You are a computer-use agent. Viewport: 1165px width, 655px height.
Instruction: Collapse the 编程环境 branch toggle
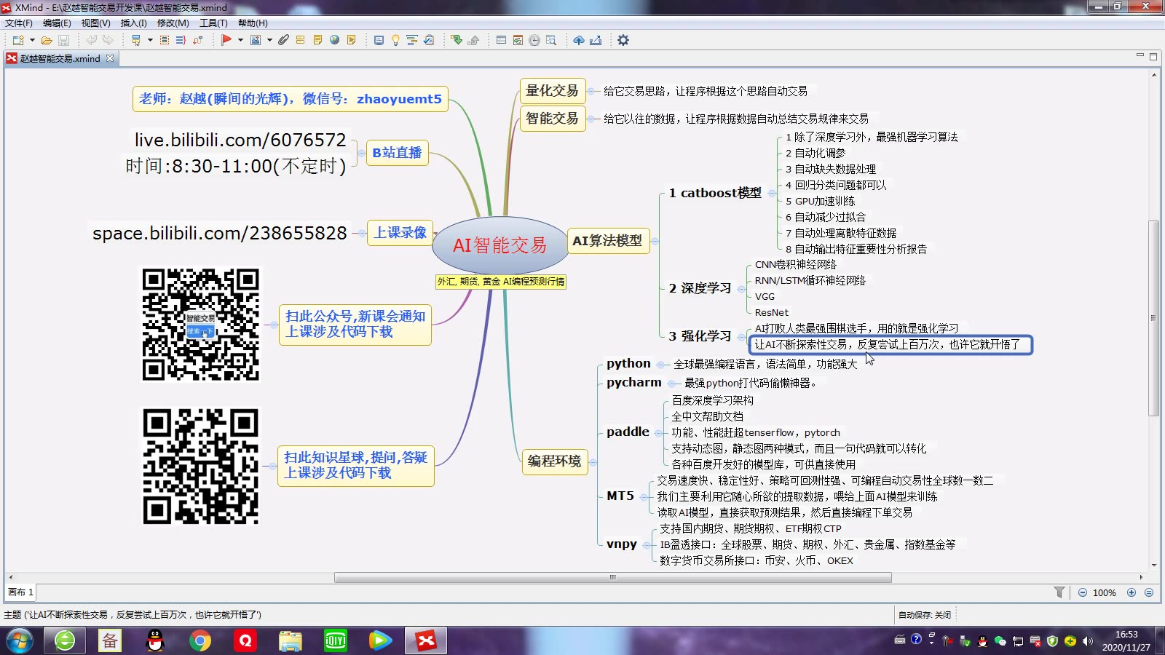593,462
